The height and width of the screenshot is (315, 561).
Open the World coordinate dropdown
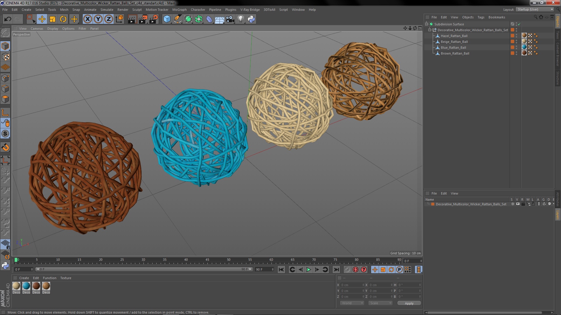tap(352, 303)
